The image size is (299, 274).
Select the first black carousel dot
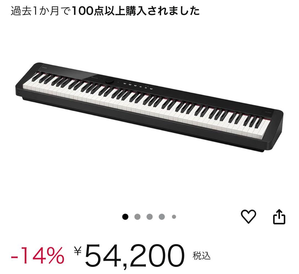(x=125, y=217)
